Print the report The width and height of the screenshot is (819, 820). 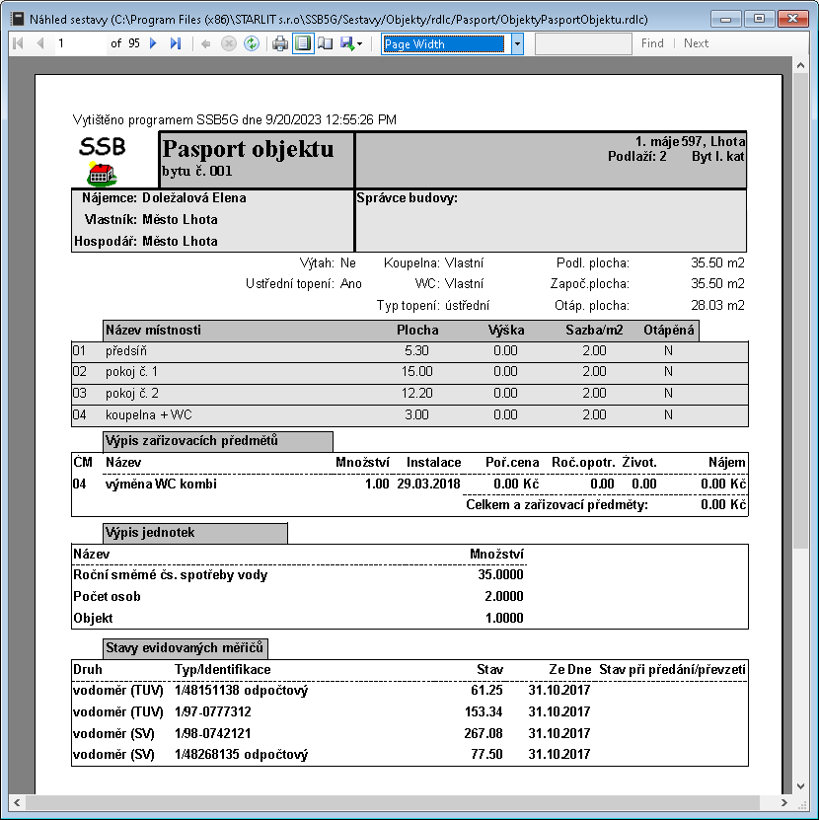coord(280,43)
